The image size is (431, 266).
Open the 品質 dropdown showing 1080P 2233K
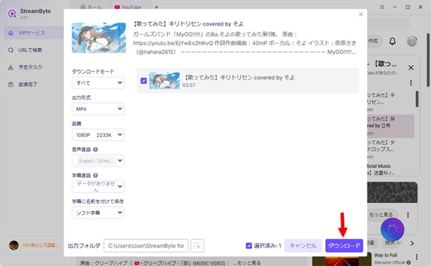point(98,135)
